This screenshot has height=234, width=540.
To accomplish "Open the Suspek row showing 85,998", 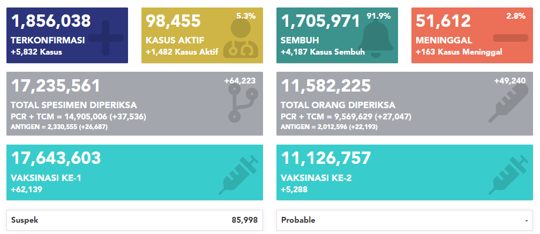I will click(x=134, y=220).
